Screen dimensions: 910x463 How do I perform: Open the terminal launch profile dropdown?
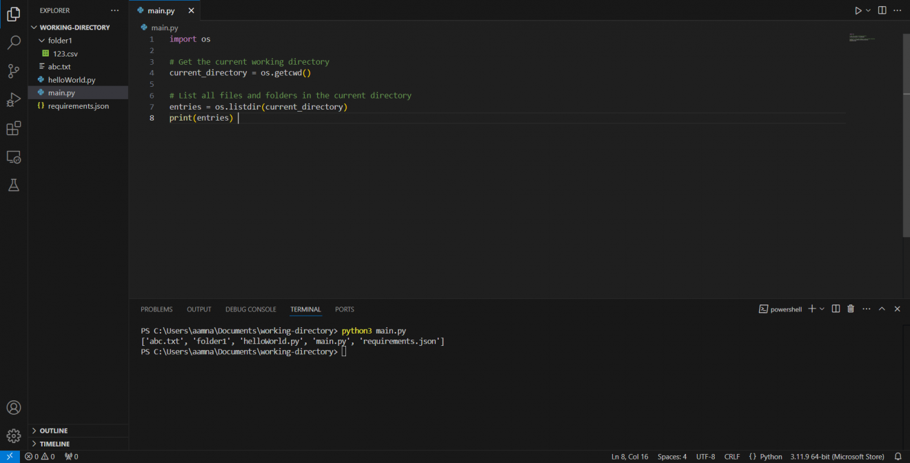pos(821,309)
